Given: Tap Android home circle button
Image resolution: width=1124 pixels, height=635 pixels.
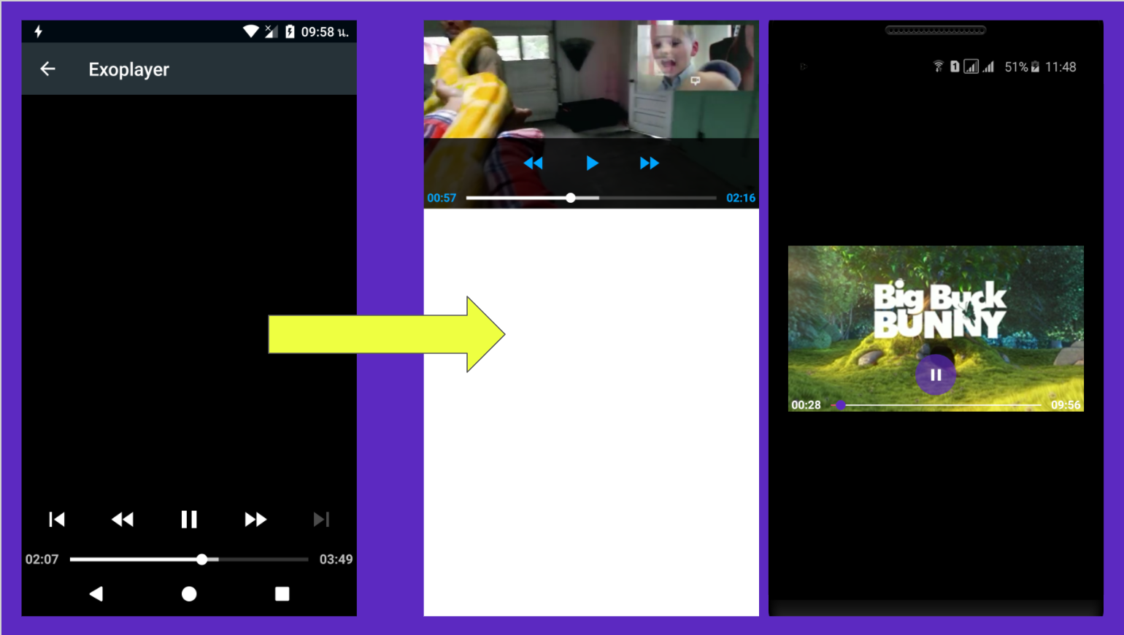Looking at the screenshot, I should point(189,593).
